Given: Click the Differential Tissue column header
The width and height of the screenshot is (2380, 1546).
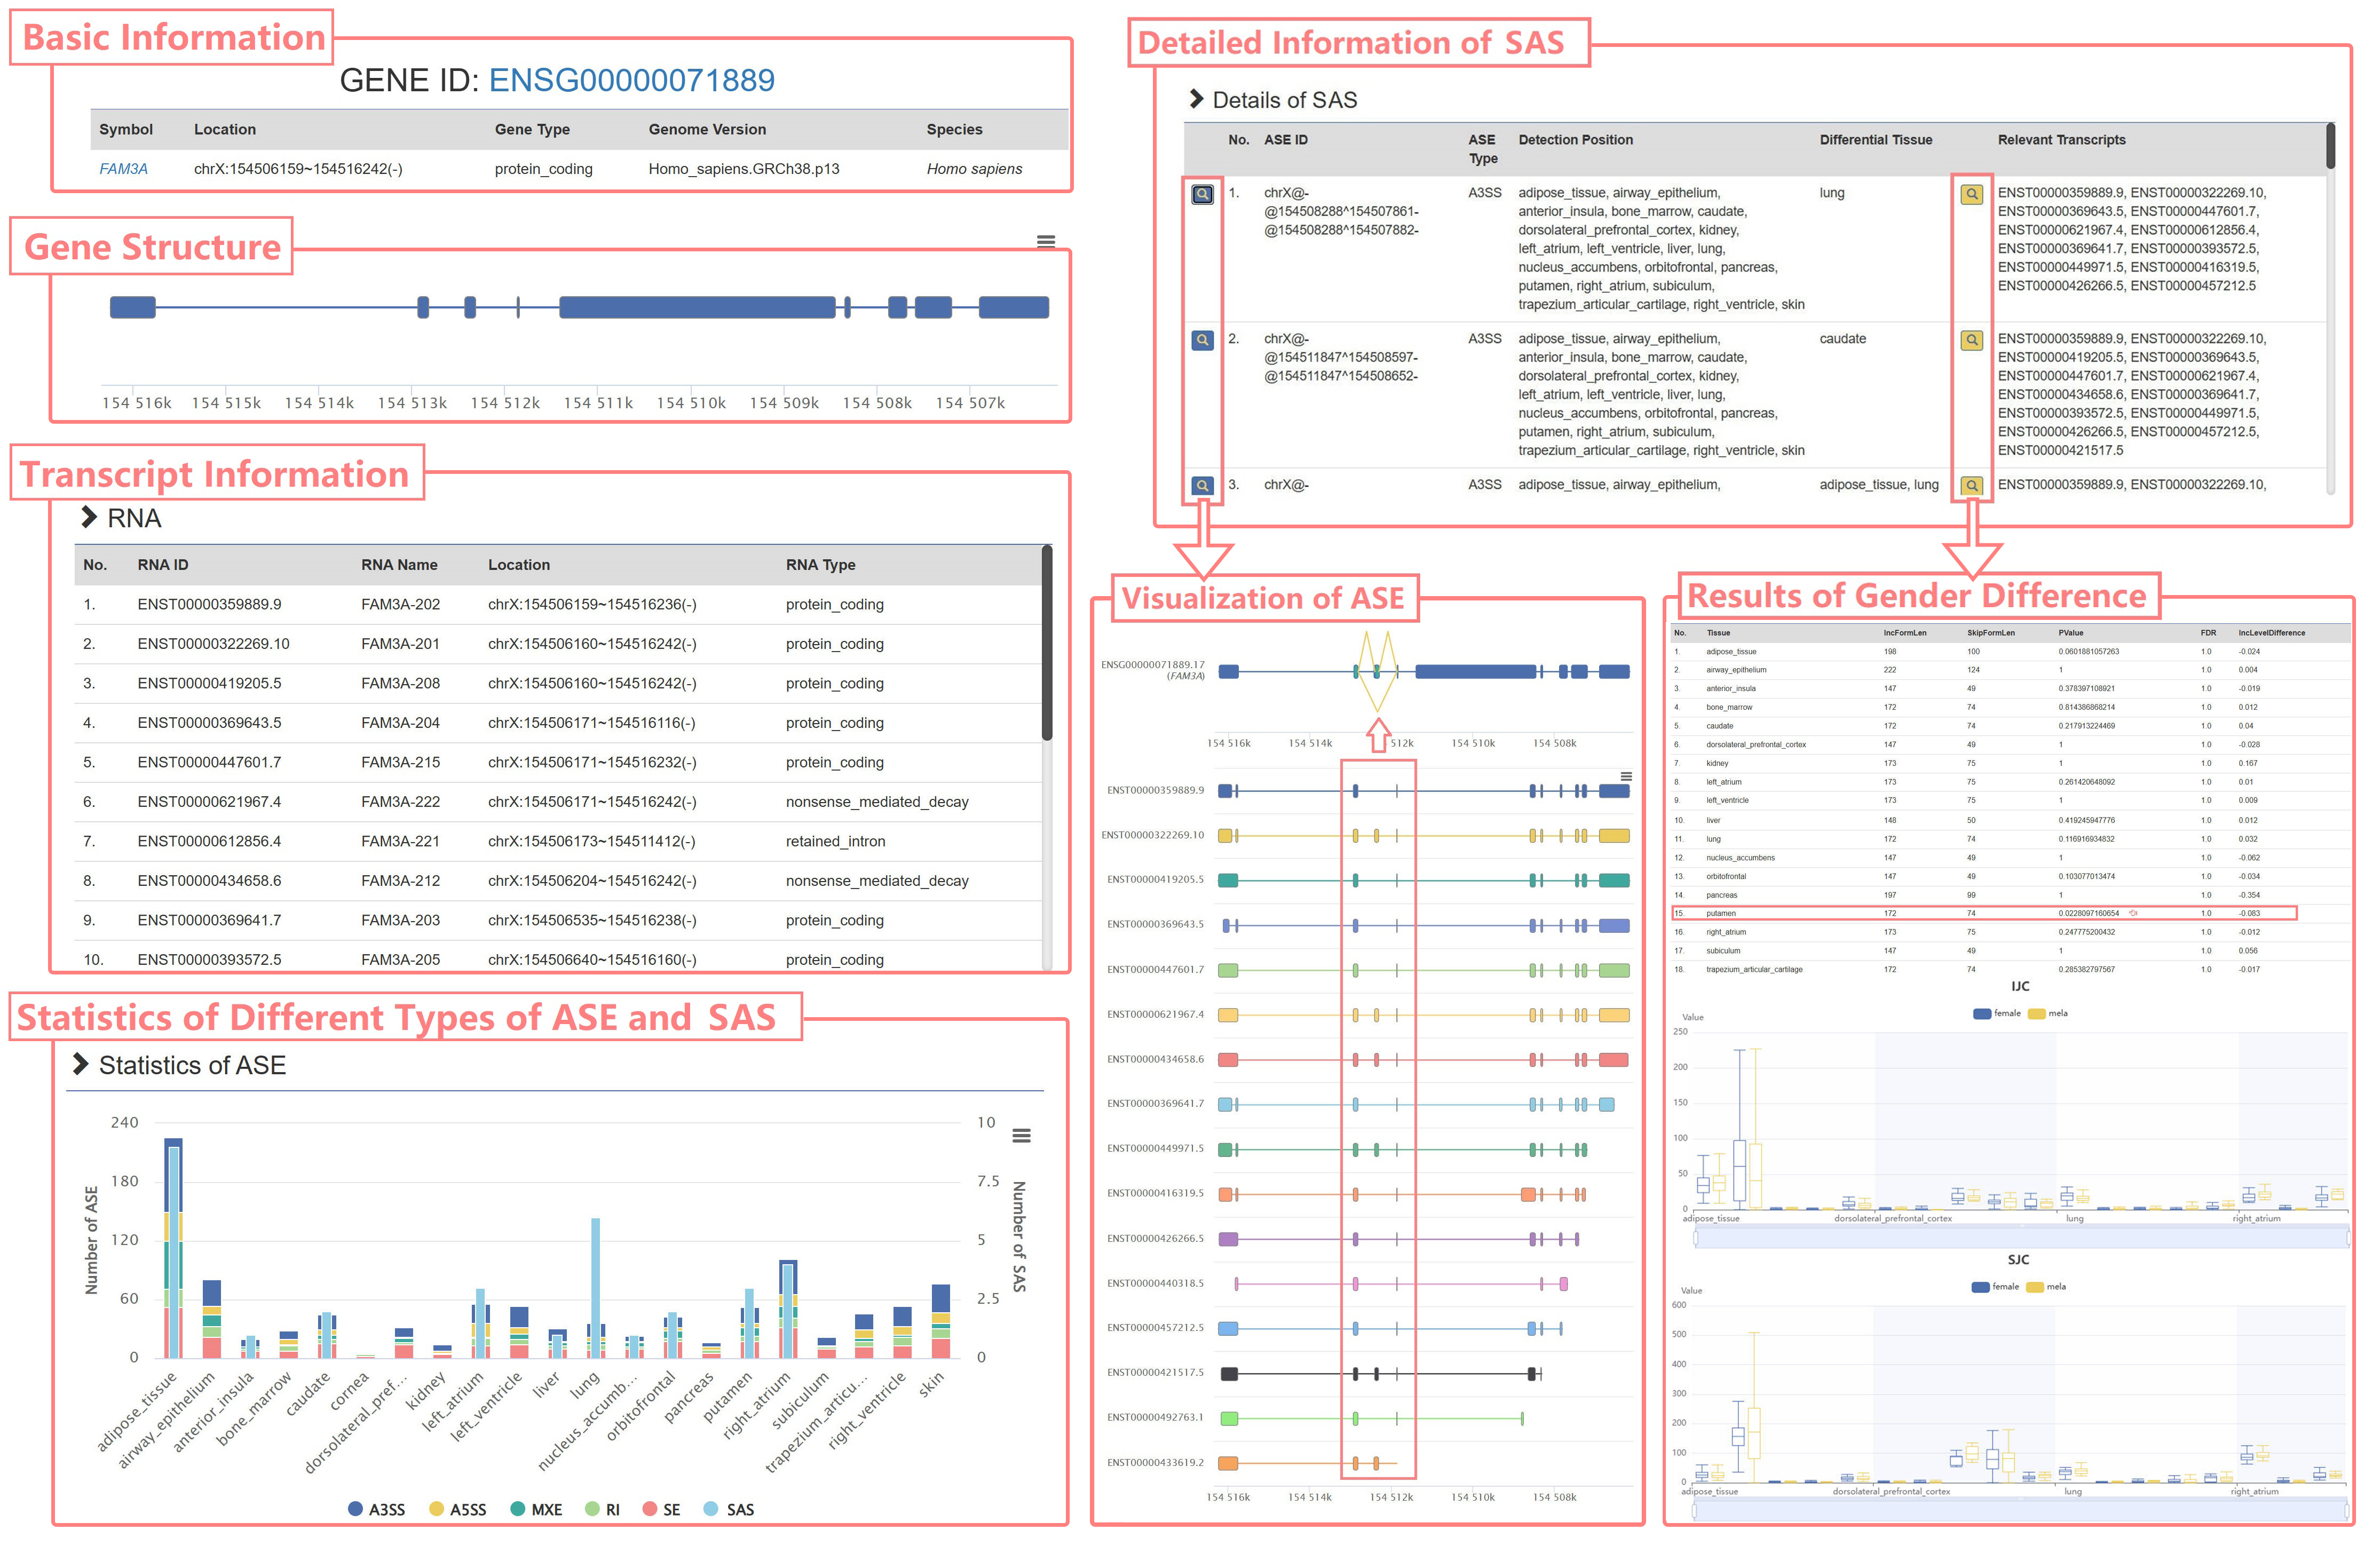Looking at the screenshot, I should point(1875,140).
